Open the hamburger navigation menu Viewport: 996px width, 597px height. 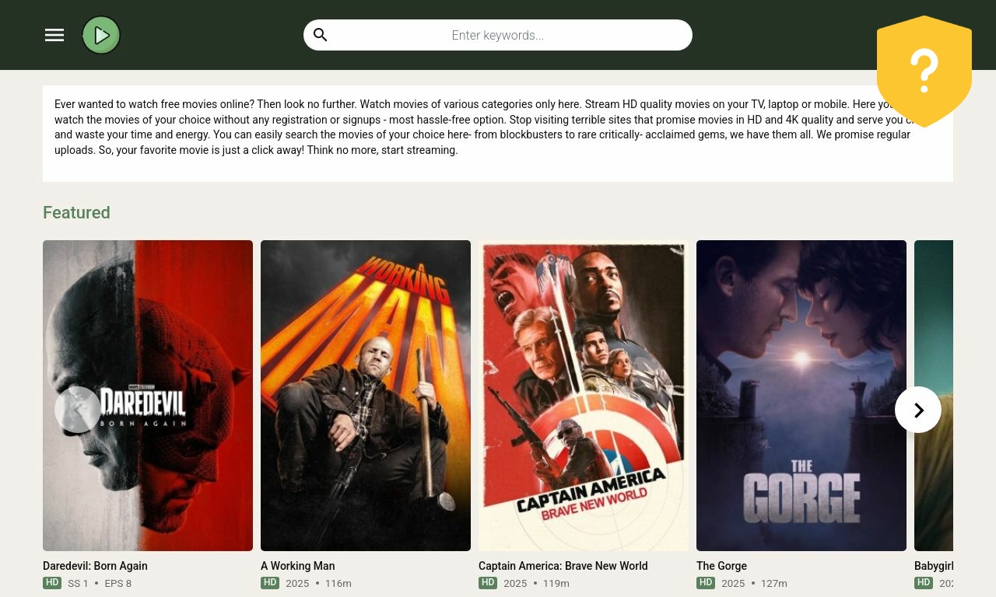pyautogui.click(x=54, y=35)
